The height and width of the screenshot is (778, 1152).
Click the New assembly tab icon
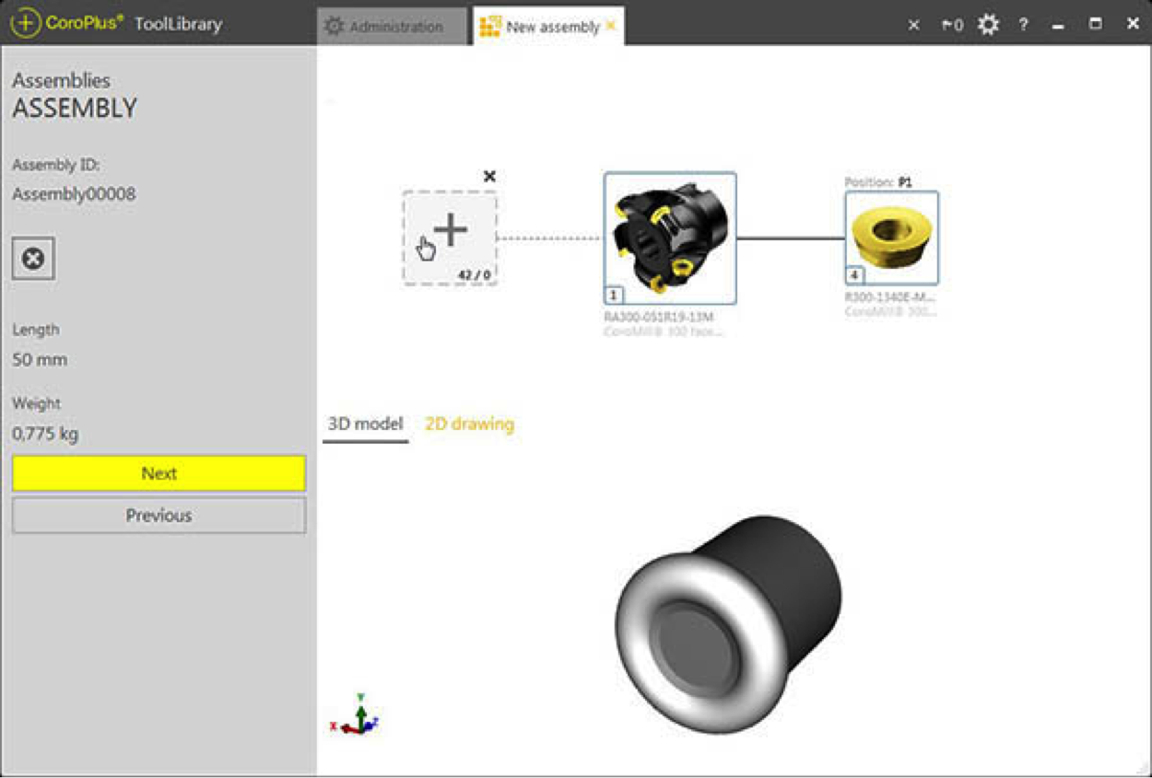coord(490,27)
